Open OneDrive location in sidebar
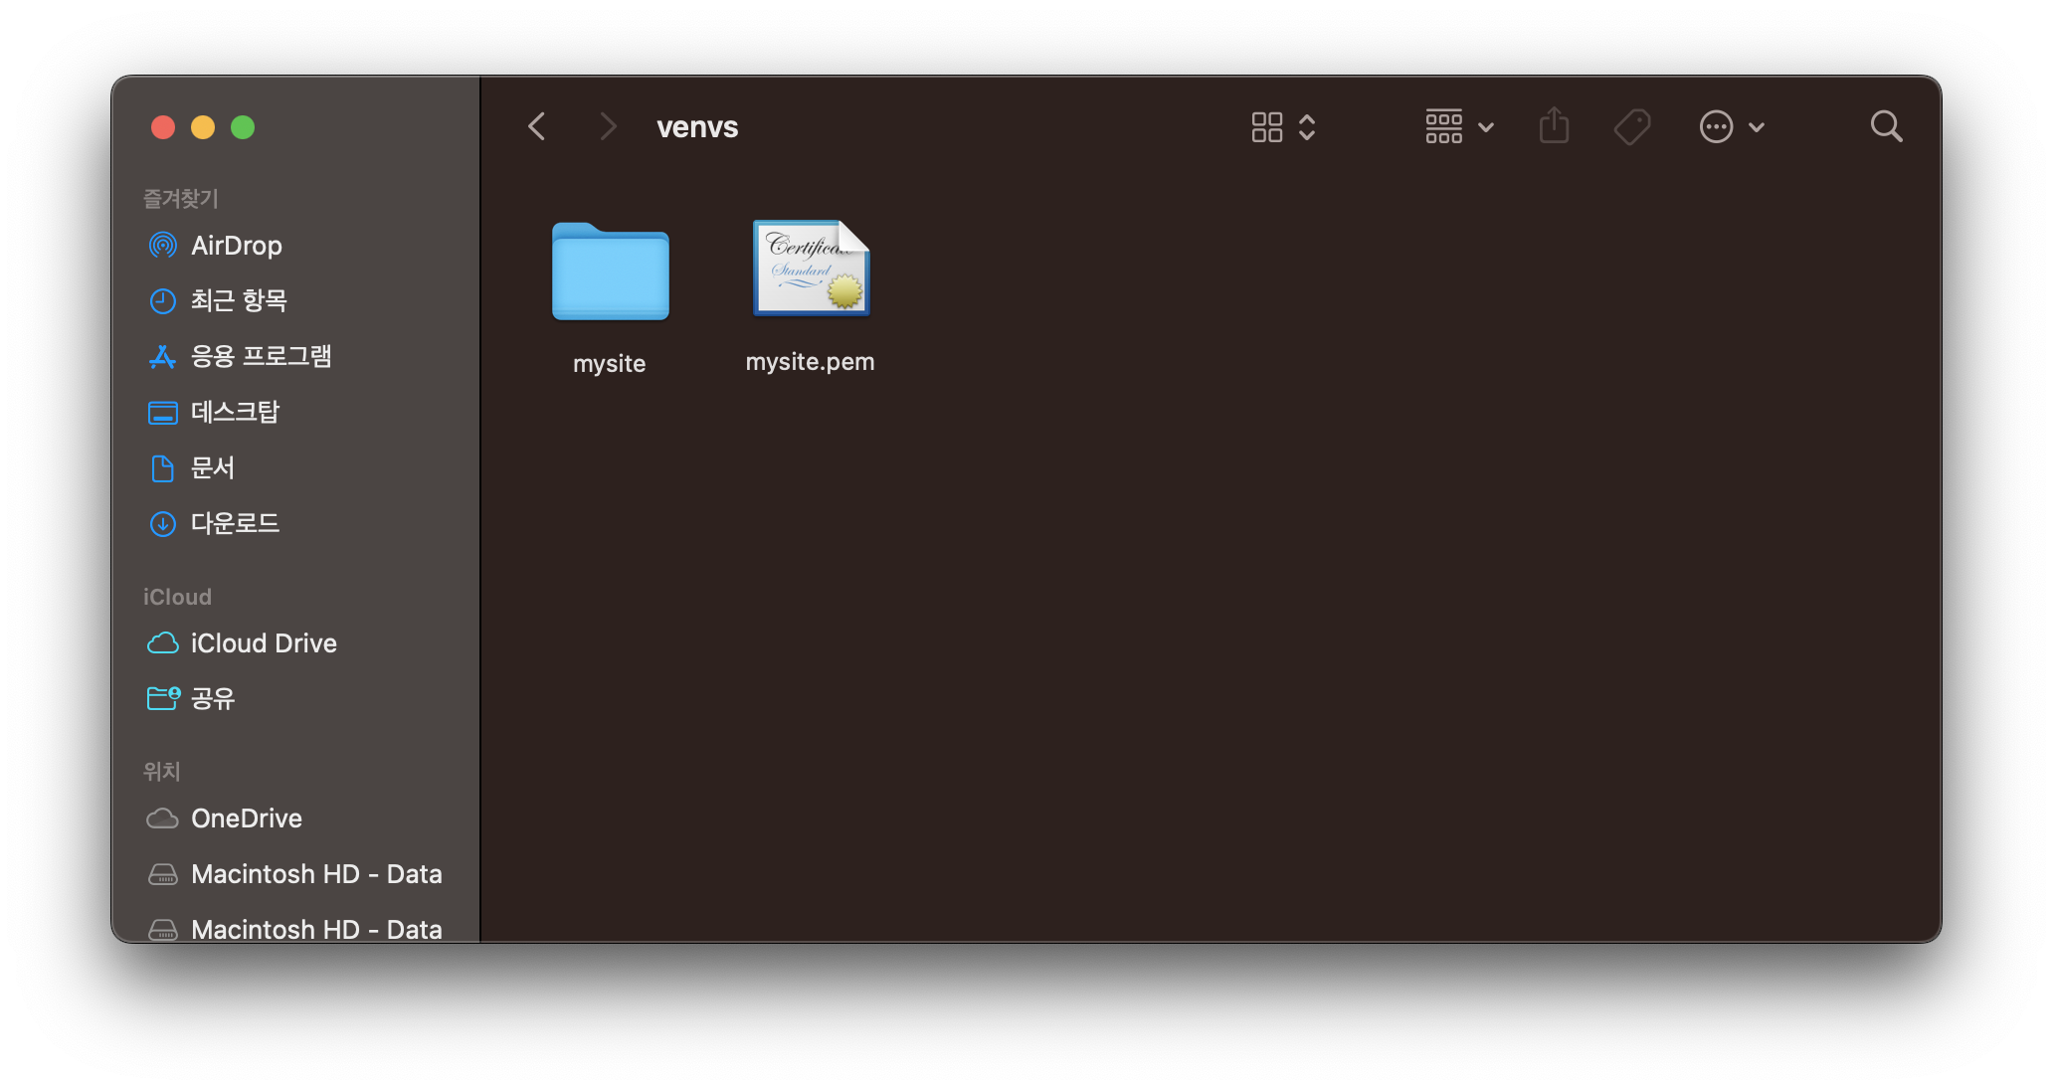Viewport: 2053px width, 1090px height. point(246,818)
